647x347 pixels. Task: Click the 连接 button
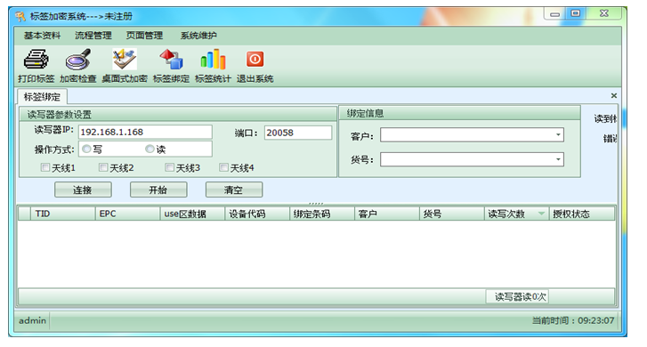(x=83, y=190)
